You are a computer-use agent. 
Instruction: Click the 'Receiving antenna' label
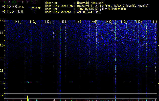point(58,12)
